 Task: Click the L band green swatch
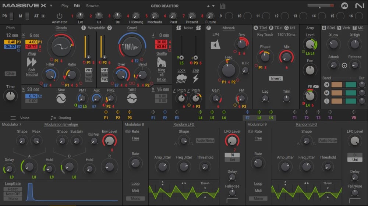point(351,101)
